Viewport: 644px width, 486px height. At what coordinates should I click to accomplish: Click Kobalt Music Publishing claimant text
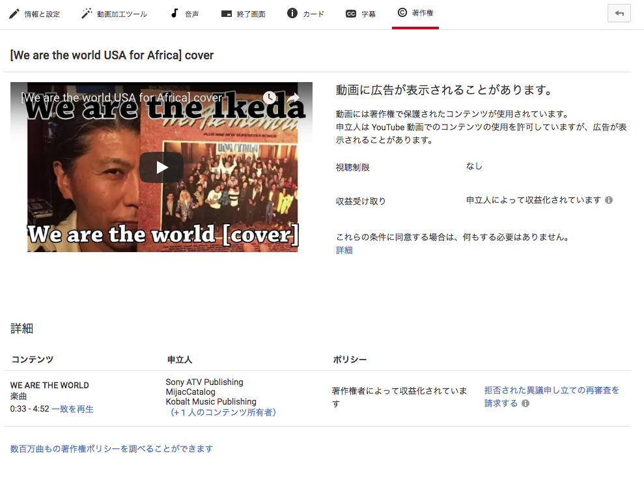coord(211,402)
